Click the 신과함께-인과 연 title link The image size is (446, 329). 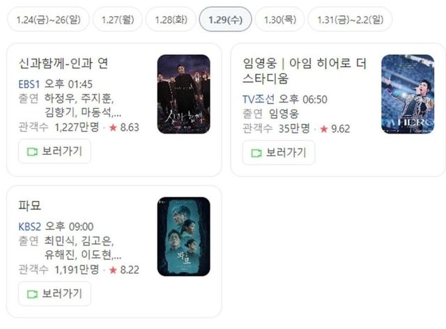(63, 63)
